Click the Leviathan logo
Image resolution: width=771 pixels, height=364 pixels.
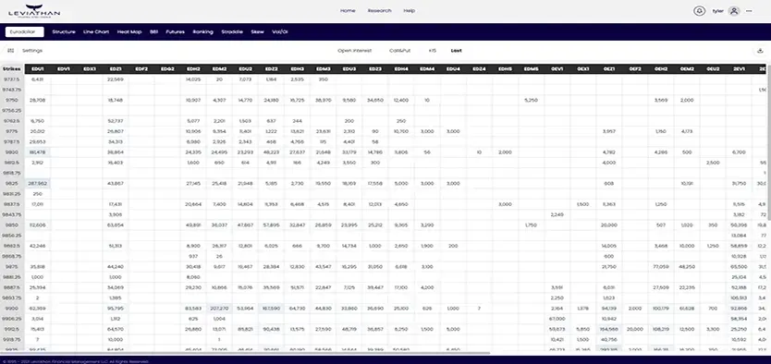[x=34, y=11]
